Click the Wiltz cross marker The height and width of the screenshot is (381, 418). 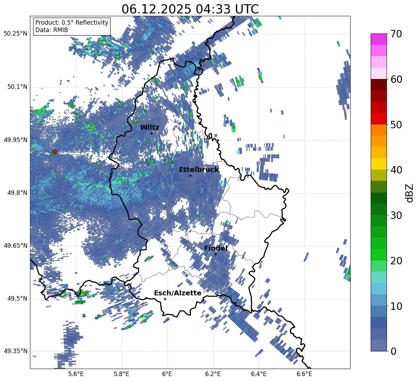point(152,133)
